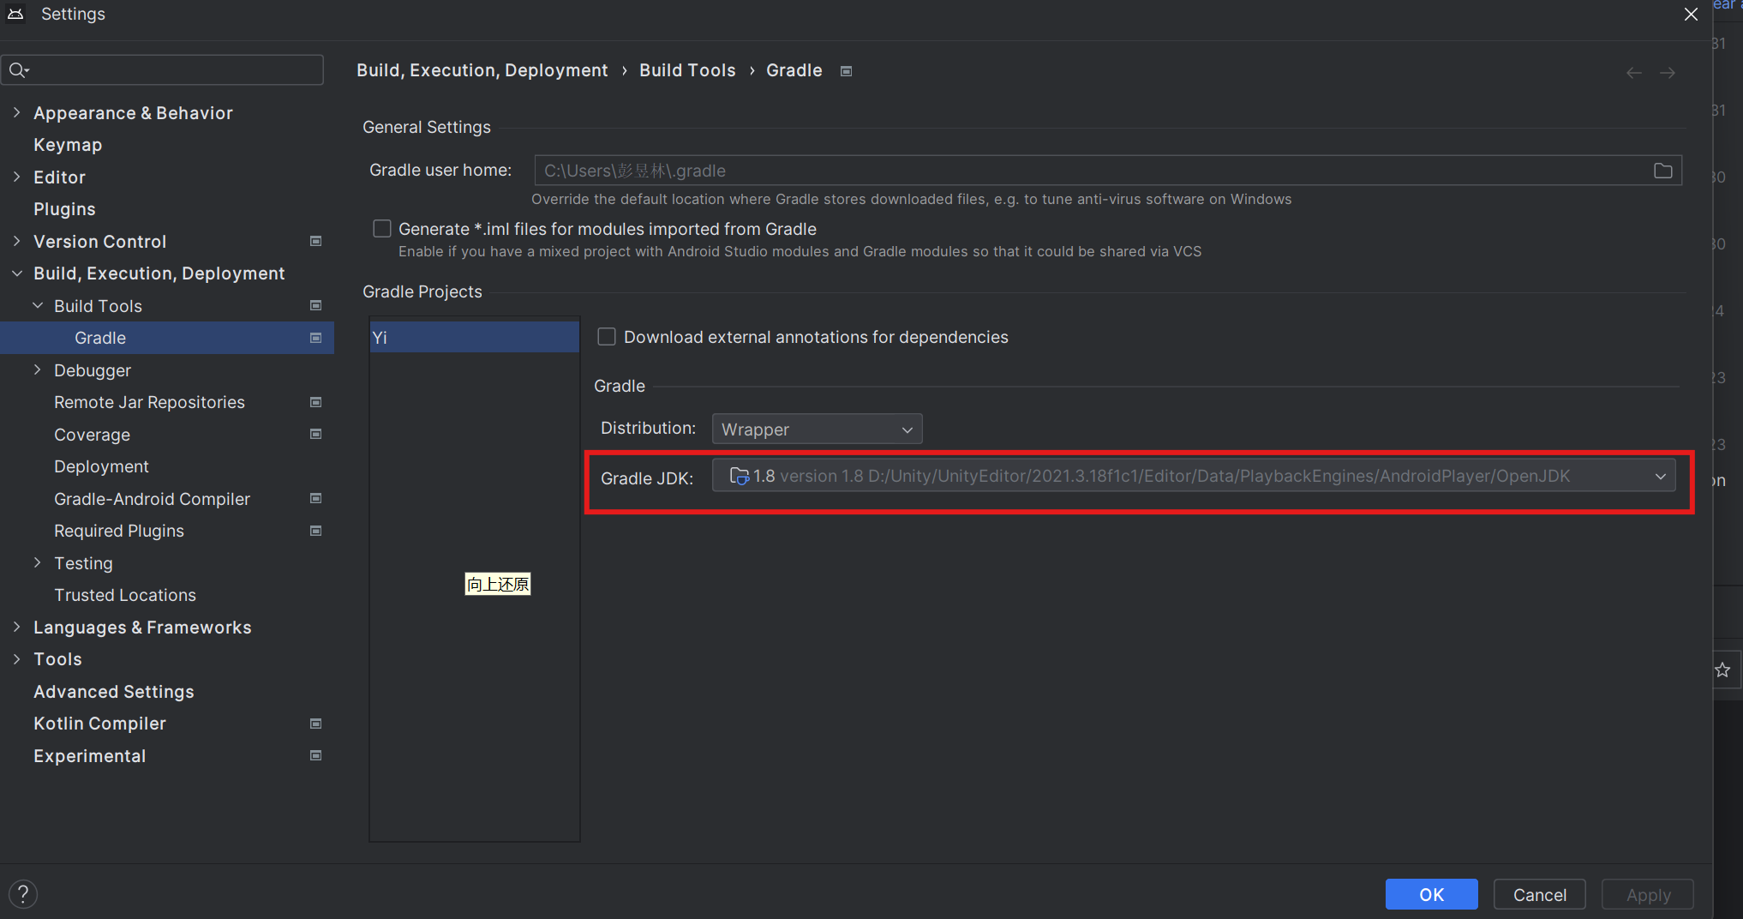Click the back navigation arrow

click(1633, 73)
